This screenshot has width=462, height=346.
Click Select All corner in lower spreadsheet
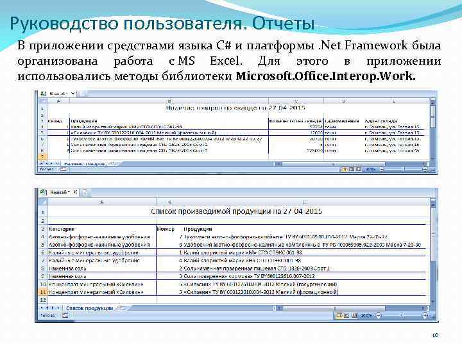[x=44, y=202]
